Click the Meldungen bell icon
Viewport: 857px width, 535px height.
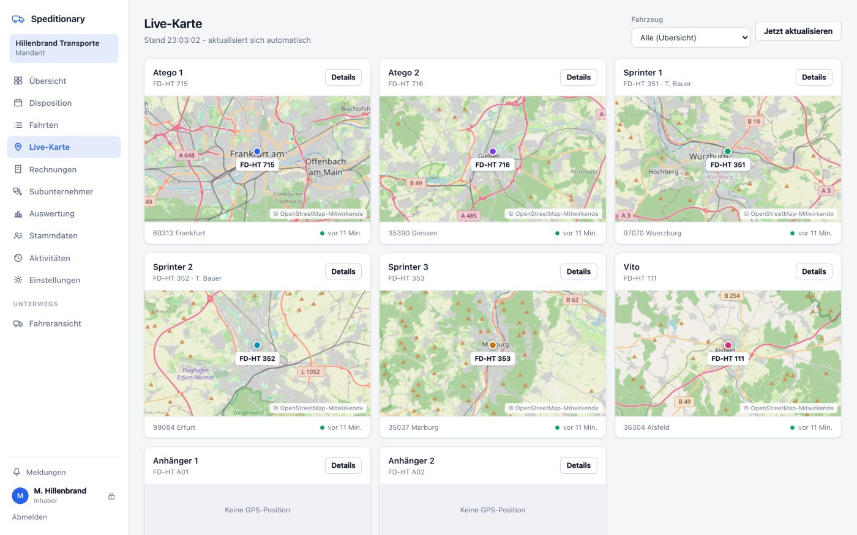pyautogui.click(x=17, y=472)
